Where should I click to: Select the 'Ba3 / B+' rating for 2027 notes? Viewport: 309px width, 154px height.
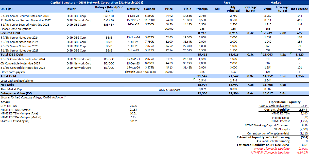tap(109, 20)
